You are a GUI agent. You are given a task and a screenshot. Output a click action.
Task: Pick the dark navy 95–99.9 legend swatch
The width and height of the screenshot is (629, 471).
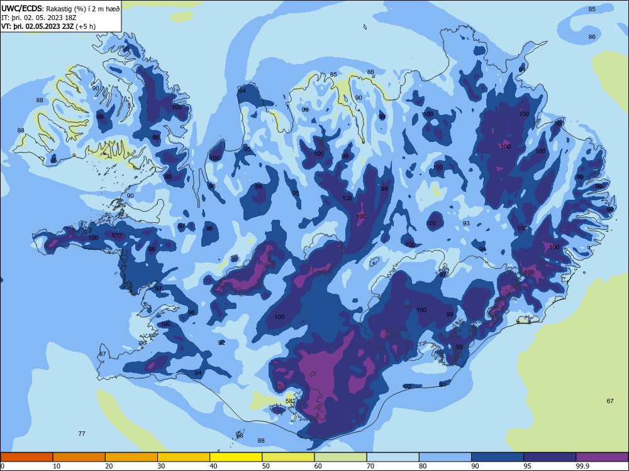[550, 457]
